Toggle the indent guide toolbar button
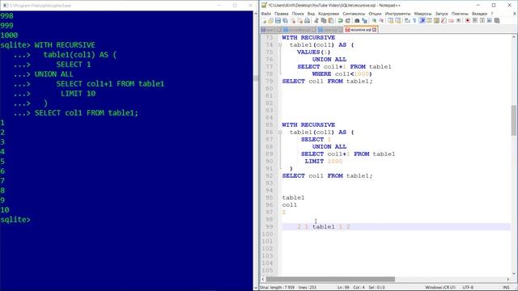Image resolution: width=518 pixels, height=291 pixels. [422, 20]
